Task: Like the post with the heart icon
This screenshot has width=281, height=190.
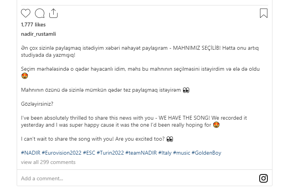Action: [x=26, y=14]
